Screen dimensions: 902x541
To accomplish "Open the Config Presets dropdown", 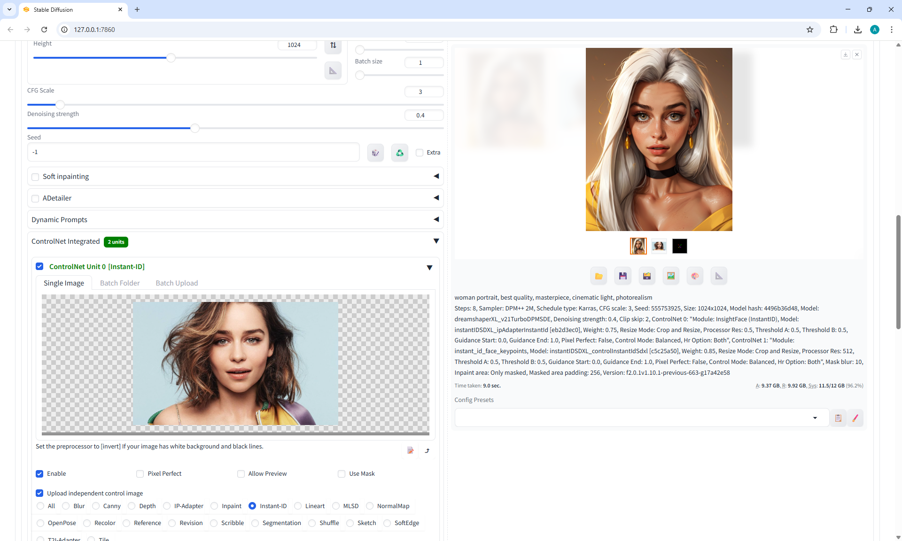I will pyautogui.click(x=815, y=418).
